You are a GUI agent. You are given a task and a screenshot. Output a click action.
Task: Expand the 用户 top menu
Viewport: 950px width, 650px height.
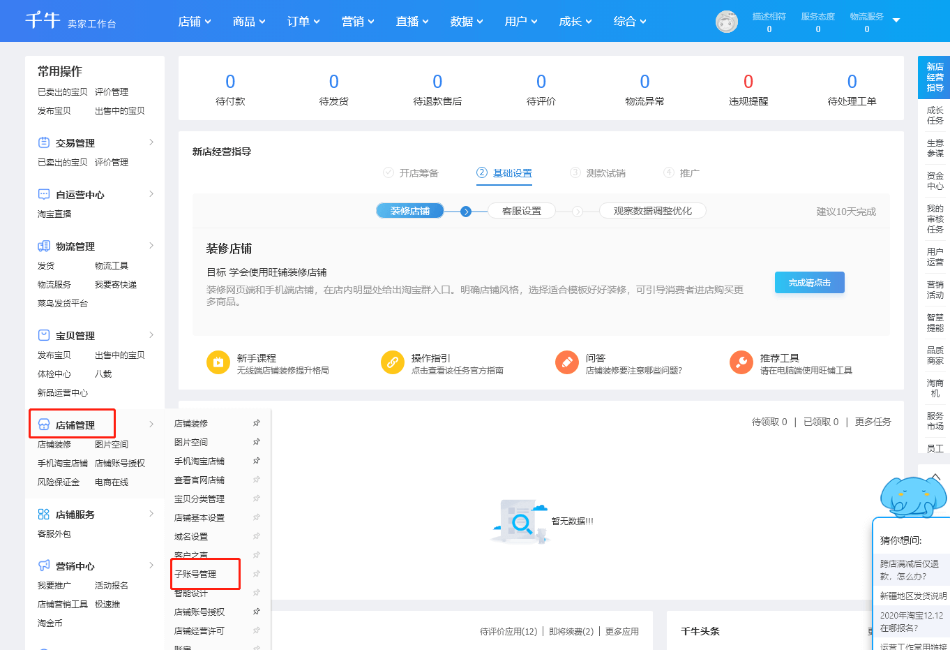click(521, 22)
